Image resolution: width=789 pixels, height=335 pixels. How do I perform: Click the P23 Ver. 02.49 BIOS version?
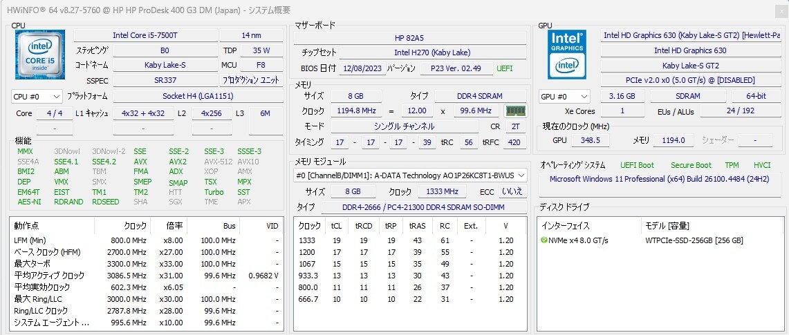click(x=456, y=68)
